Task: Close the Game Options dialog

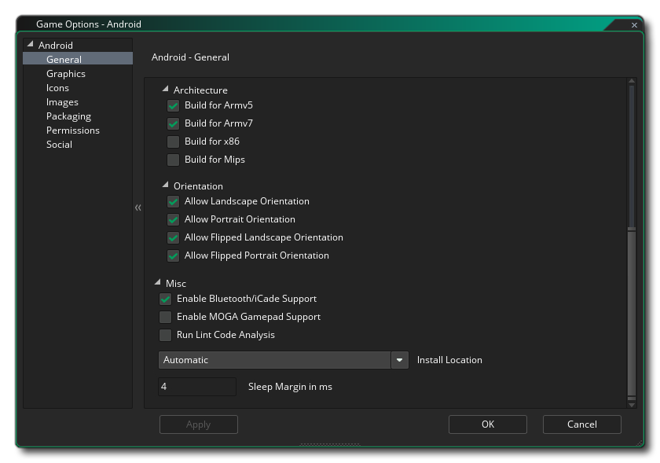Action: pyautogui.click(x=634, y=25)
